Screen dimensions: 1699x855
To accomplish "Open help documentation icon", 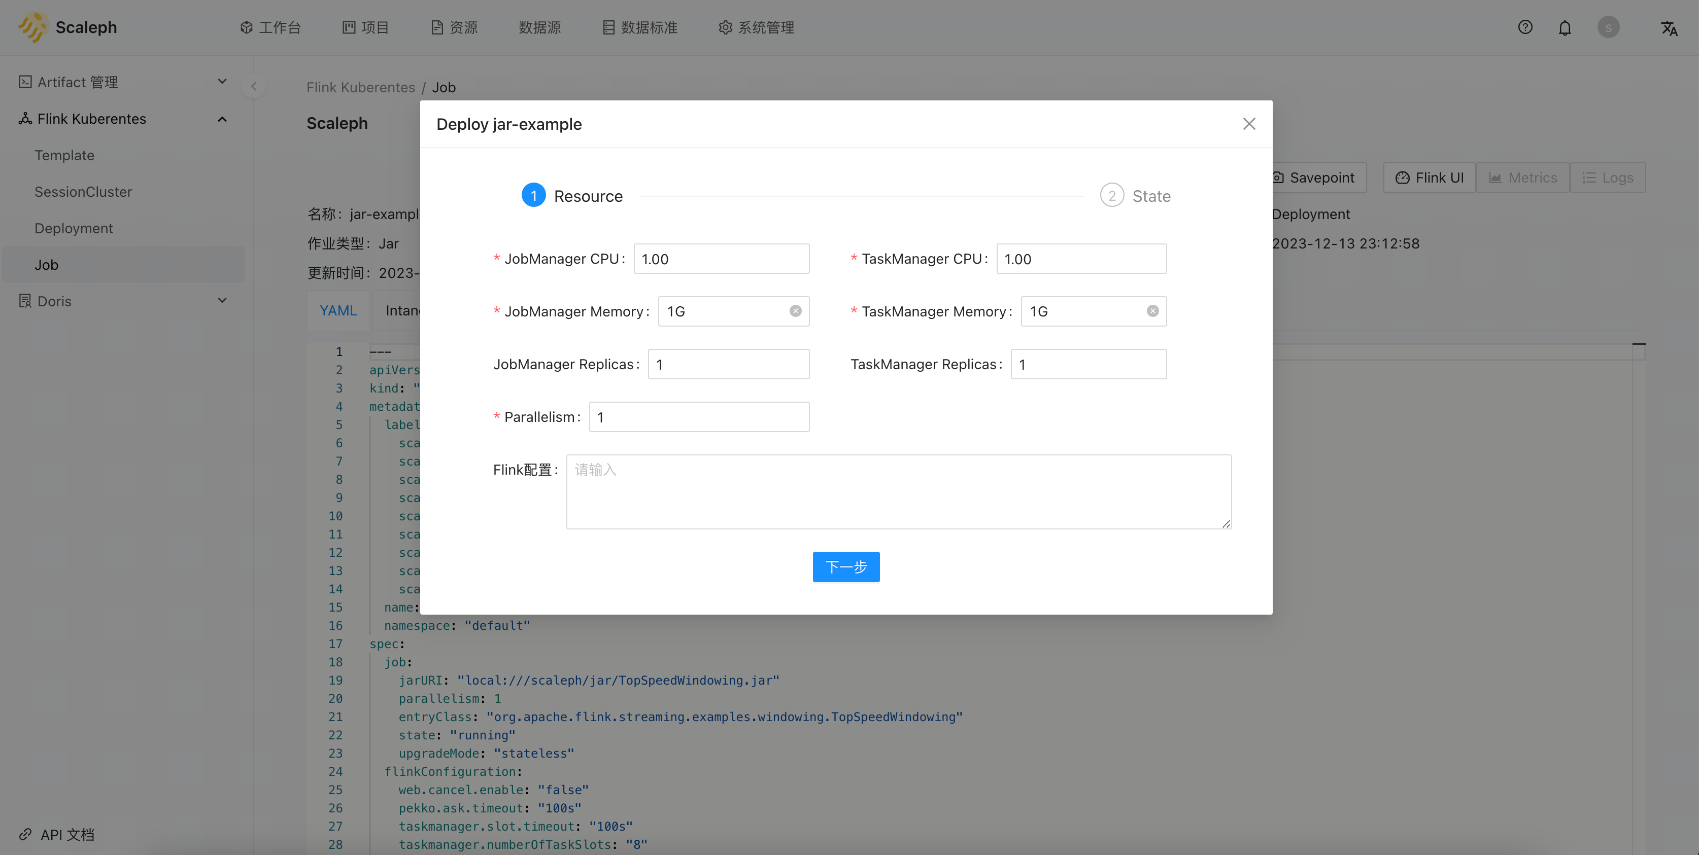I will pyautogui.click(x=1524, y=27).
